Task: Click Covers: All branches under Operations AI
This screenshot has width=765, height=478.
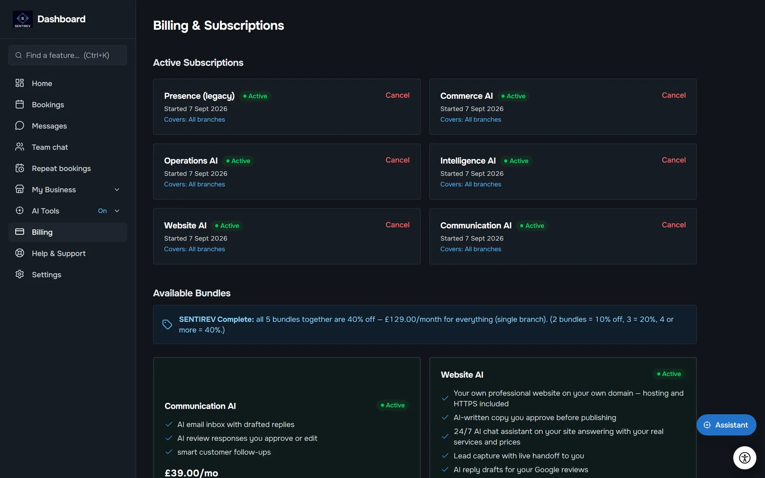Action: point(195,185)
